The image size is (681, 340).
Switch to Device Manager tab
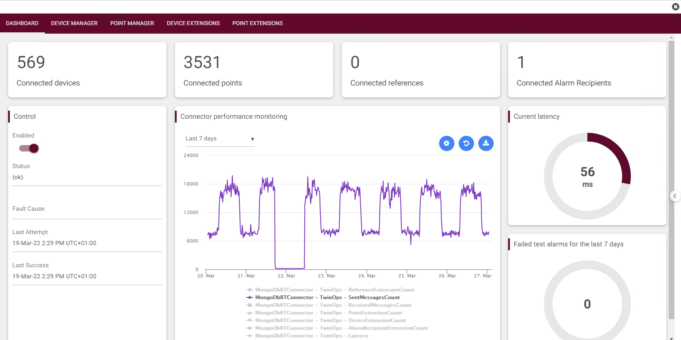pos(74,23)
